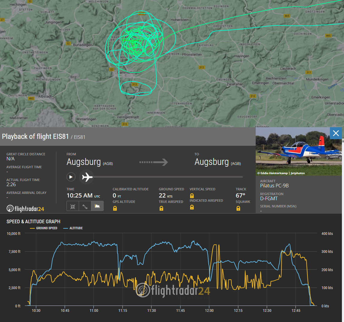Click the departure airport Augsburg under FROM
The height and width of the screenshot is (322, 344).
[x=90, y=162]
